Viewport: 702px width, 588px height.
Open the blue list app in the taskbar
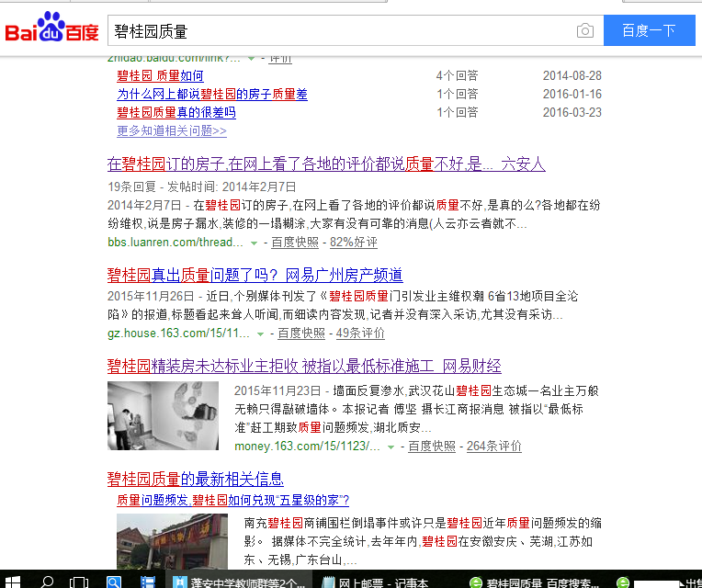(148, 582)
